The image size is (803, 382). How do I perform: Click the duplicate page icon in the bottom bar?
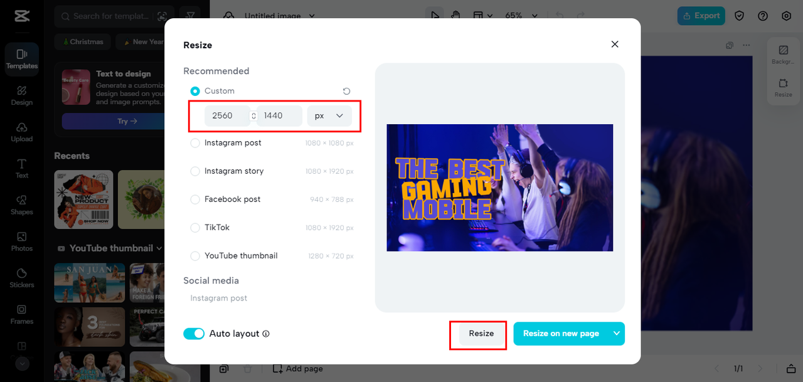click(x=224, y=369)
